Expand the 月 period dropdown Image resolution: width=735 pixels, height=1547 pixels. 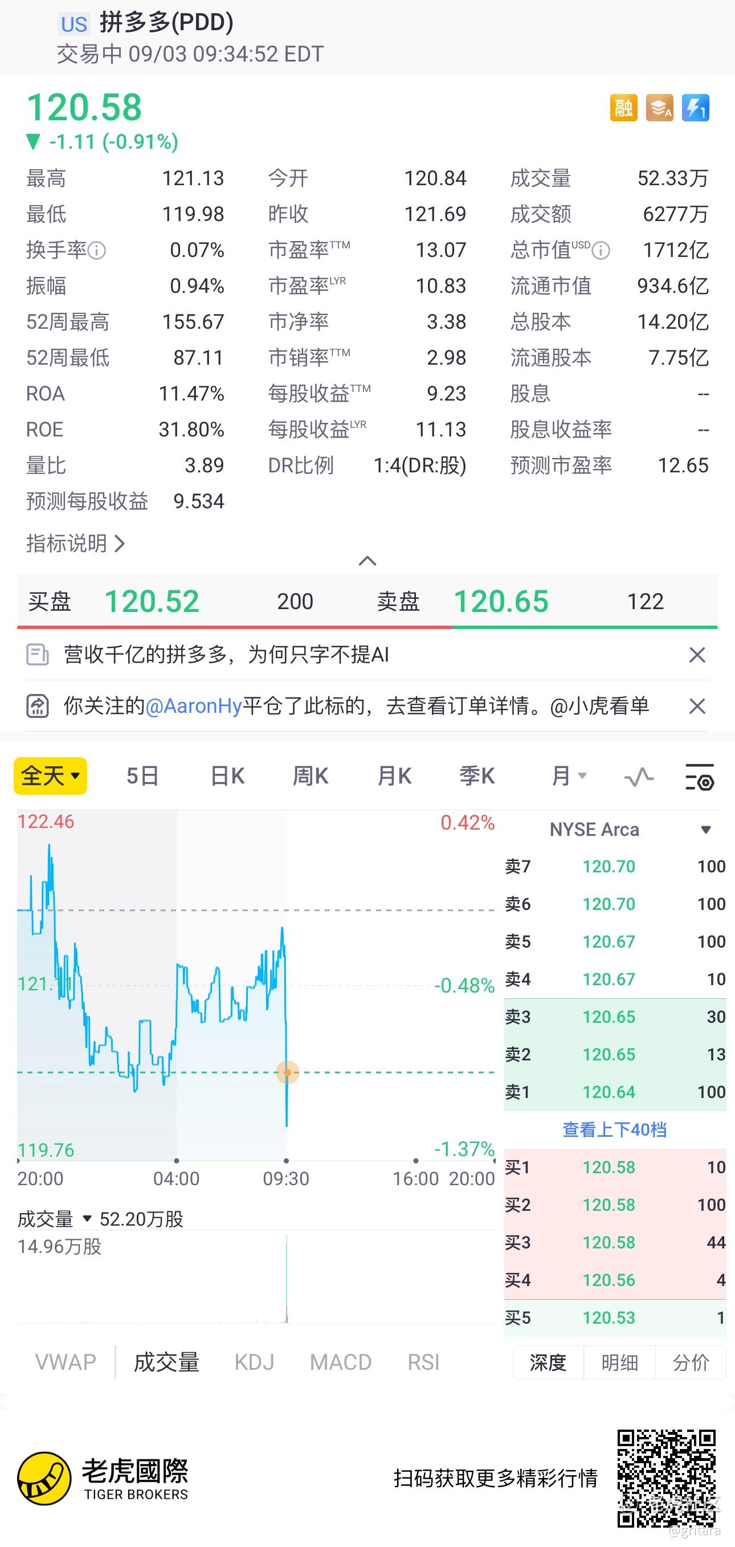tap(569, 776)
